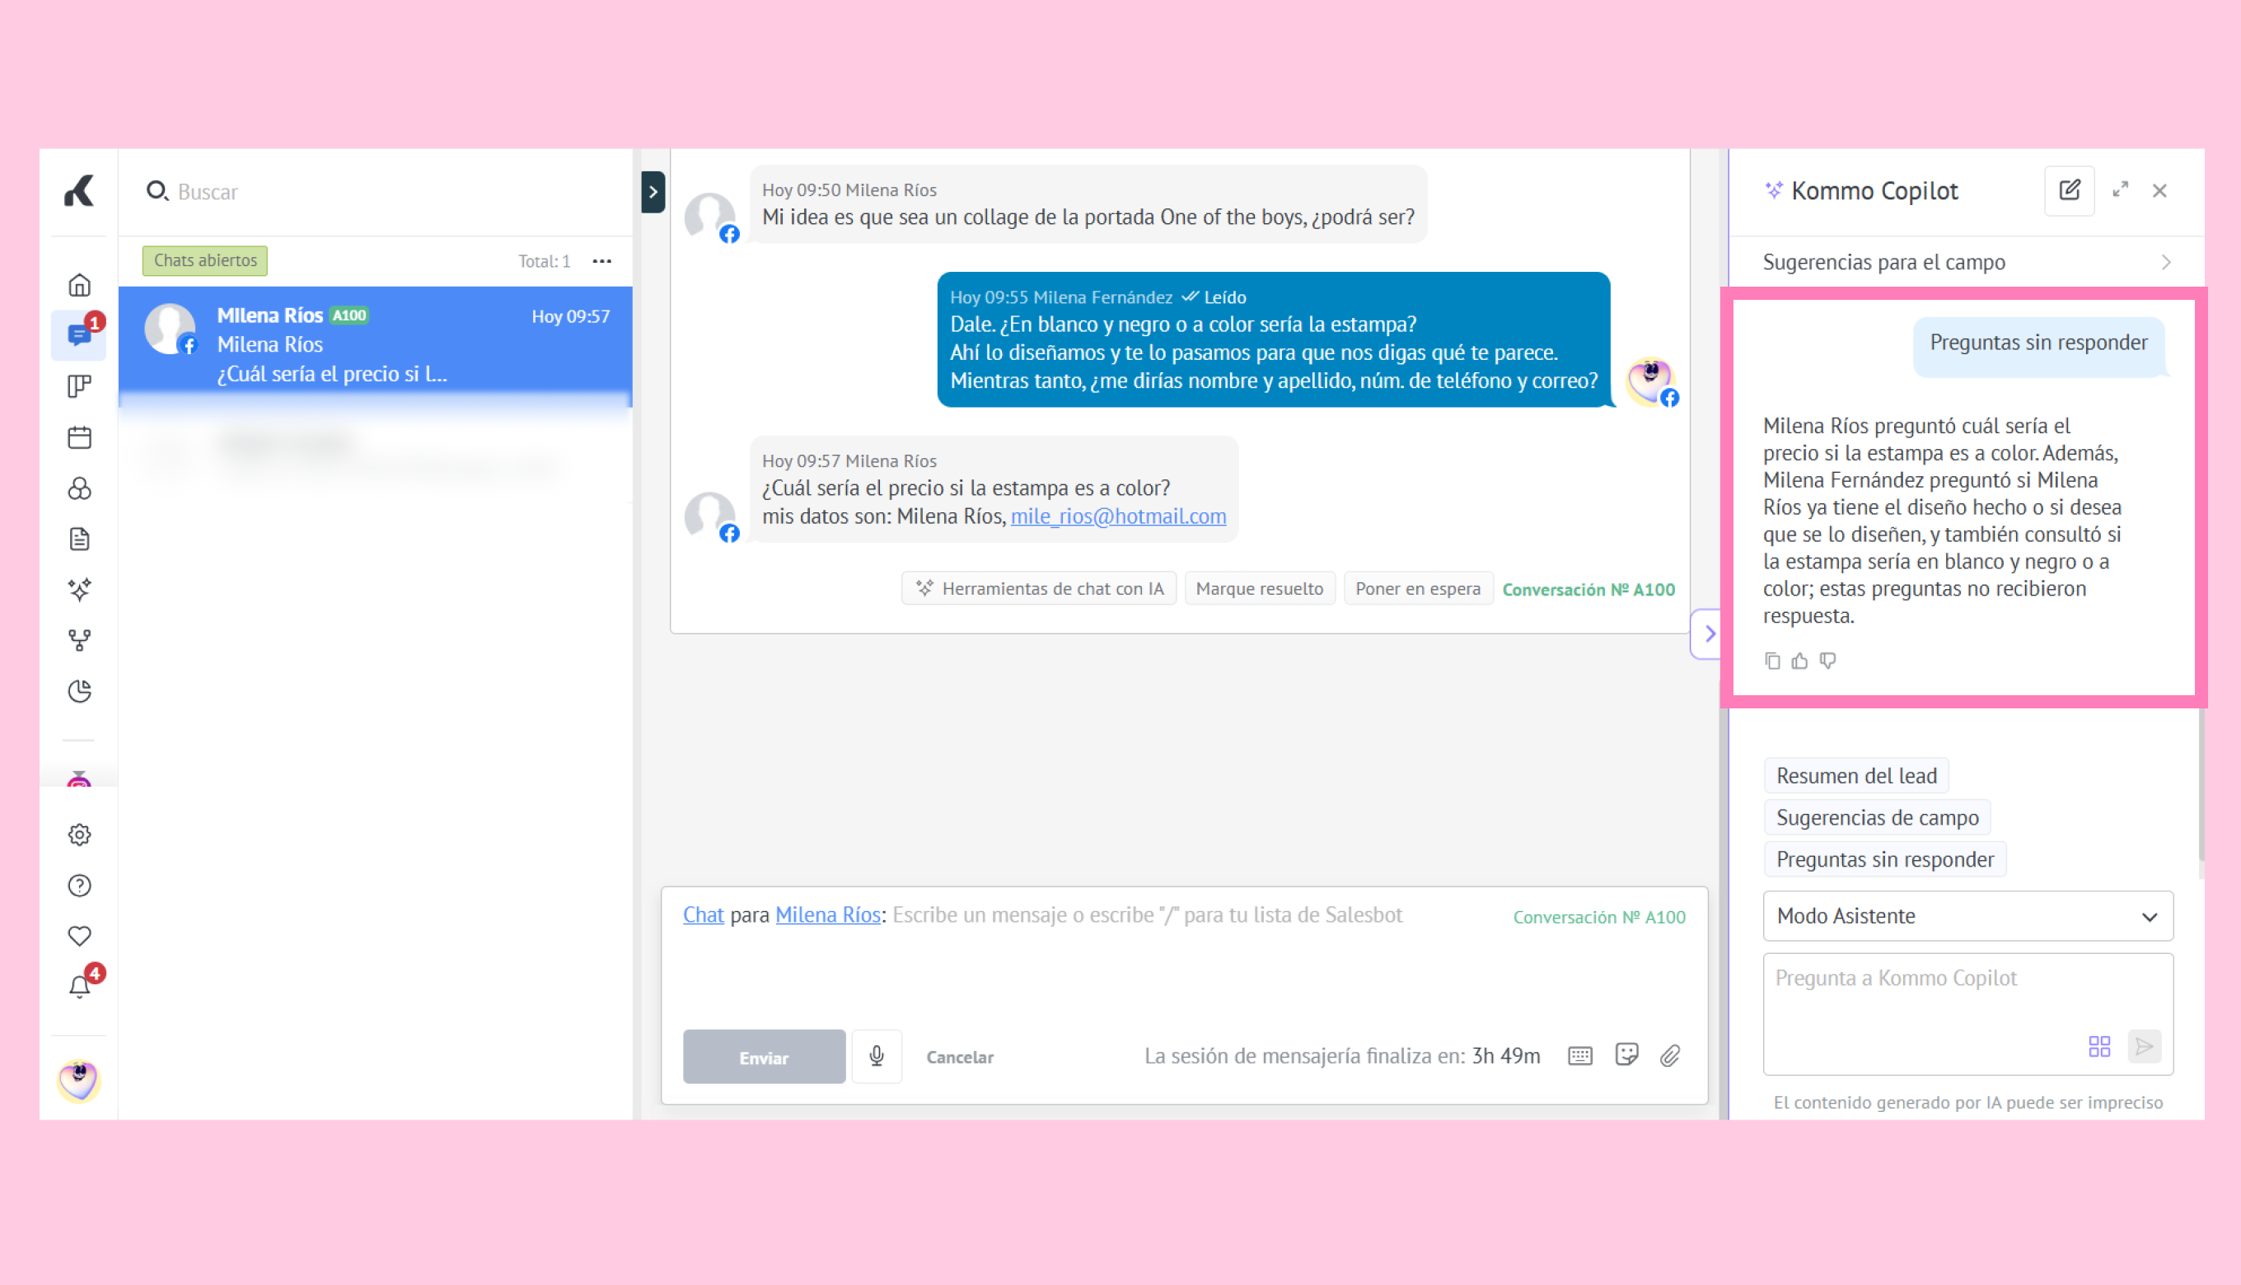Select the Preguntas sin responder suggestion chip
The height and width of the screenshot is (1285, 2241).
pos(1884,858)
